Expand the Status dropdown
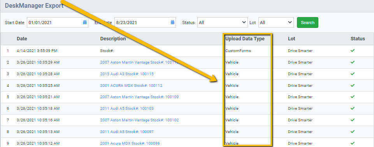The height and width of the screenshot is (147, 374). (222, 22)
